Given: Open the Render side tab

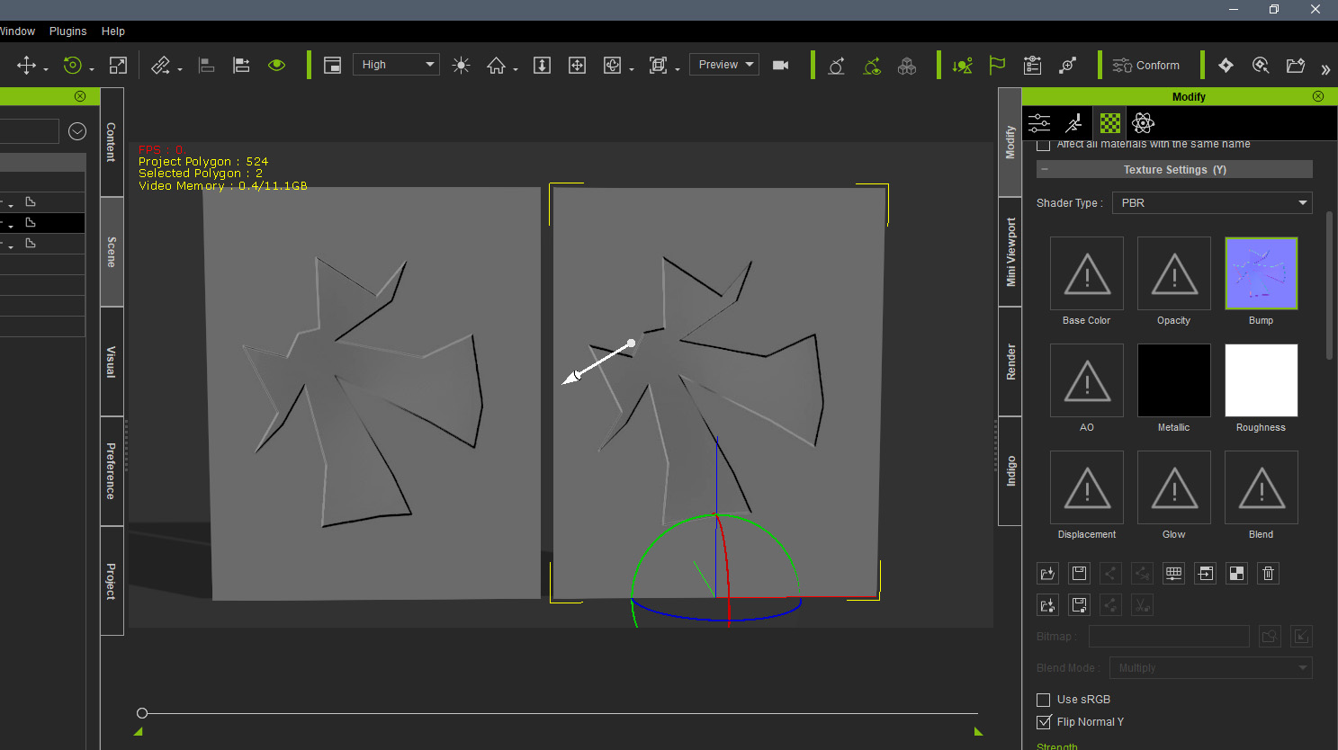Looking at the screenshot, I should tap(1010, 362).
